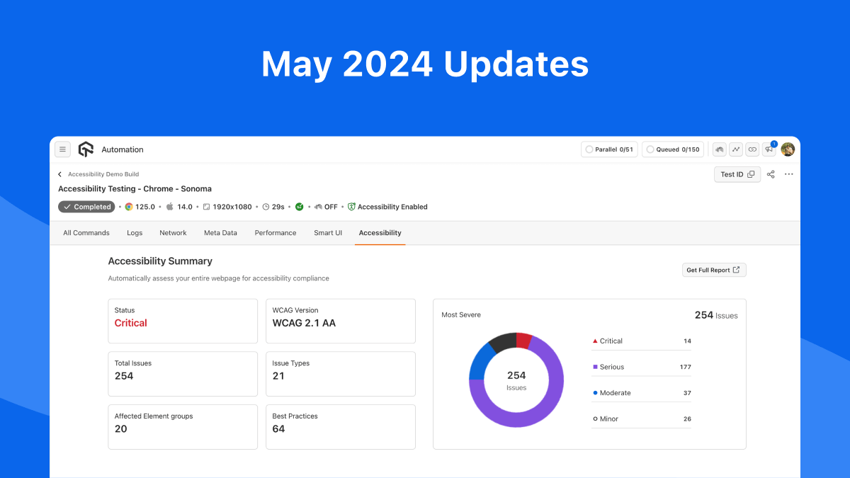Click the Chrome 125.0 browser icon
This screenshot has width=850, height=478.
(x=129, y=207)
